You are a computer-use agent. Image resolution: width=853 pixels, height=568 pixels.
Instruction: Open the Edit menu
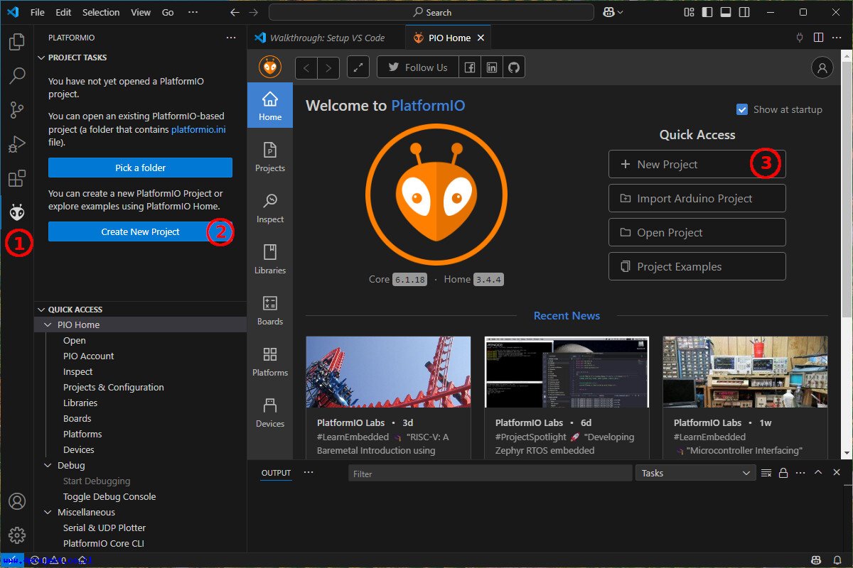tap(63, 12)
